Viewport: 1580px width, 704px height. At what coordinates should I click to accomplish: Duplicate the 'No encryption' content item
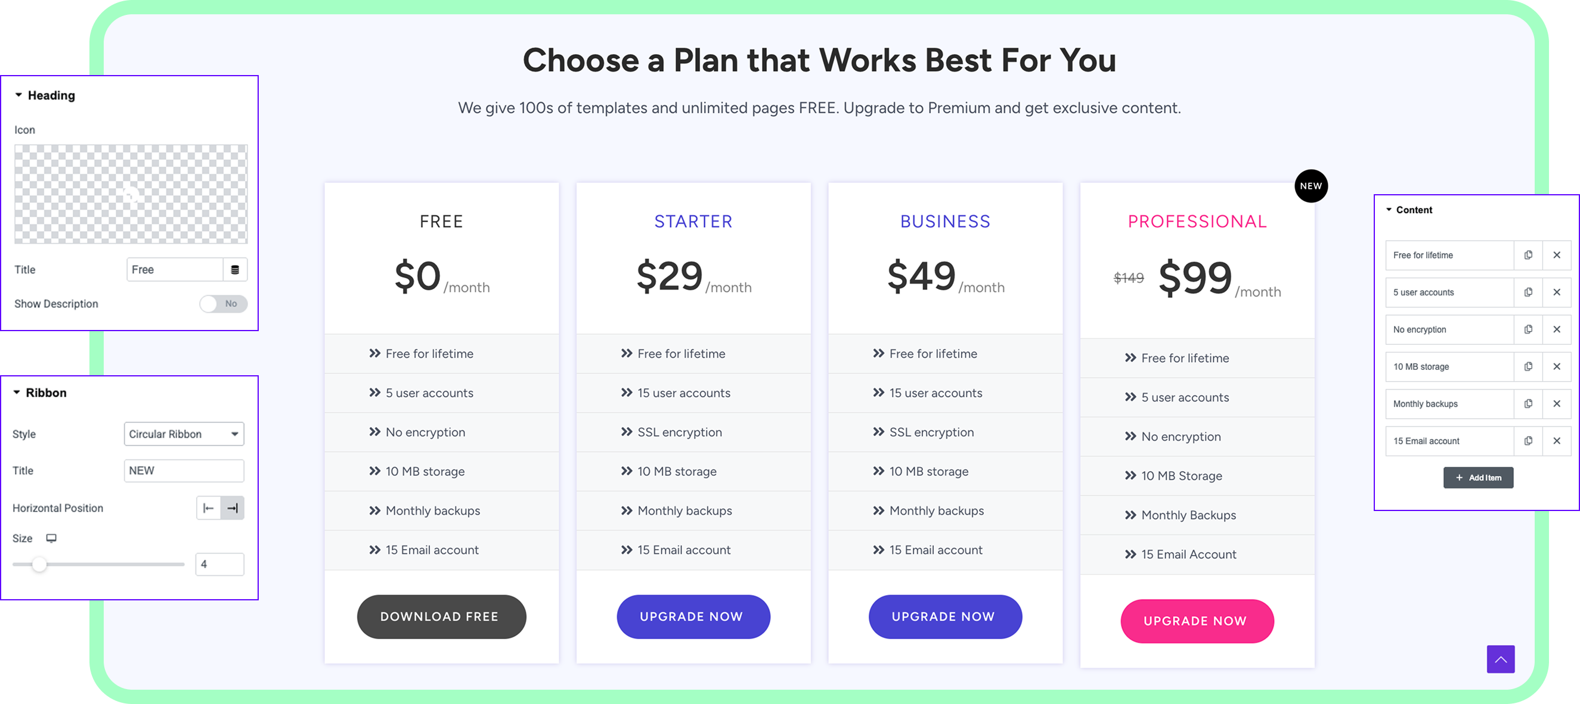coord(1528,329)
